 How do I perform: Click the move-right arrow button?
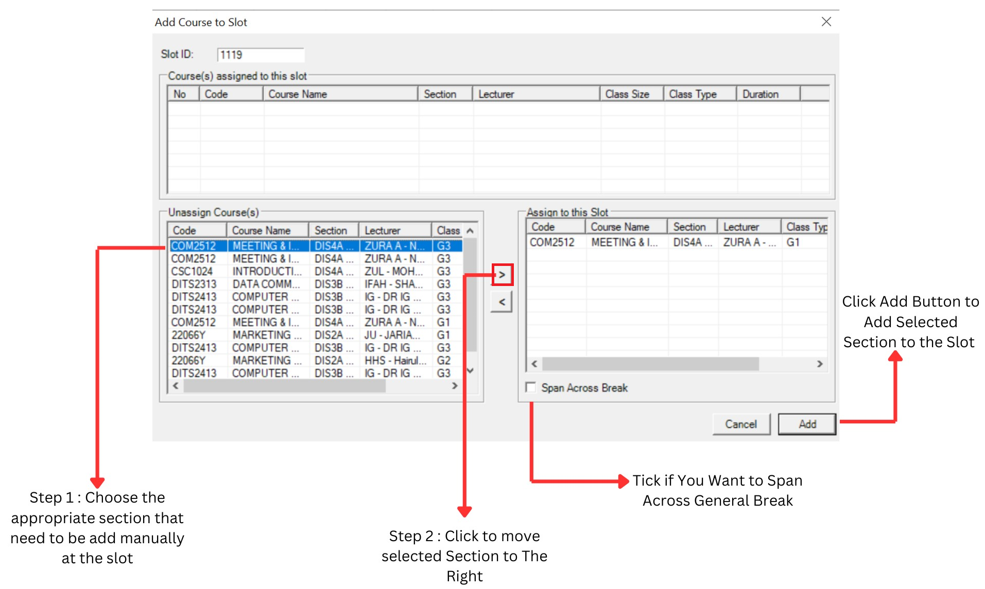click(502, 275)
